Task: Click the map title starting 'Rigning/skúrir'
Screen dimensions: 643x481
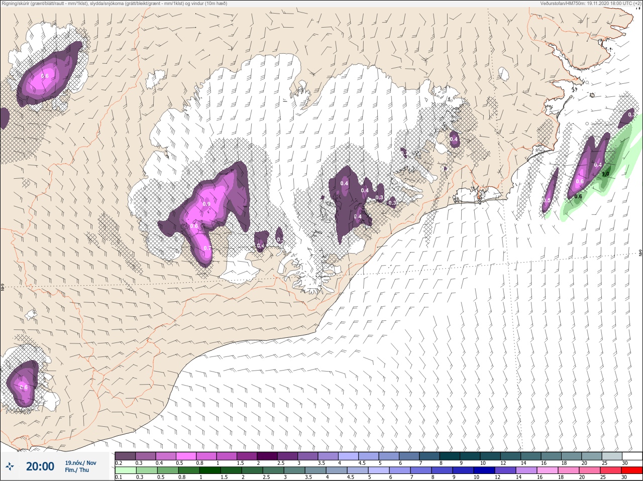Action: (x=114, y=4)
